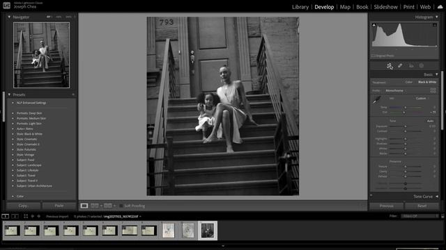
Task: Set Treatment to Color
Action: pos(409,82)
